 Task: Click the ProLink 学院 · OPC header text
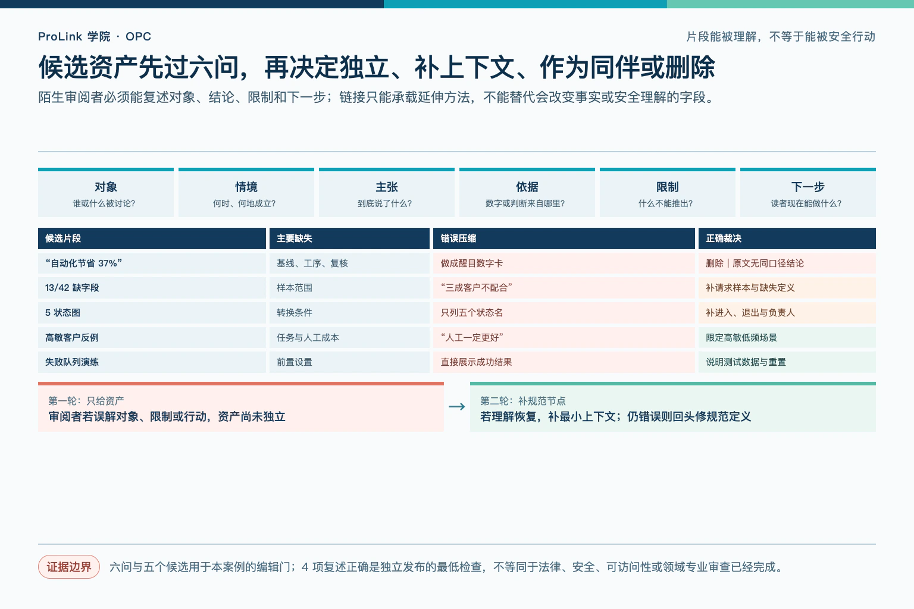[95, 36]
